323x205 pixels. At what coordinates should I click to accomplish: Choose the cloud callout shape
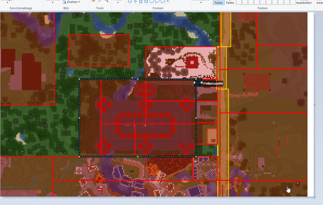click(163, 1)
